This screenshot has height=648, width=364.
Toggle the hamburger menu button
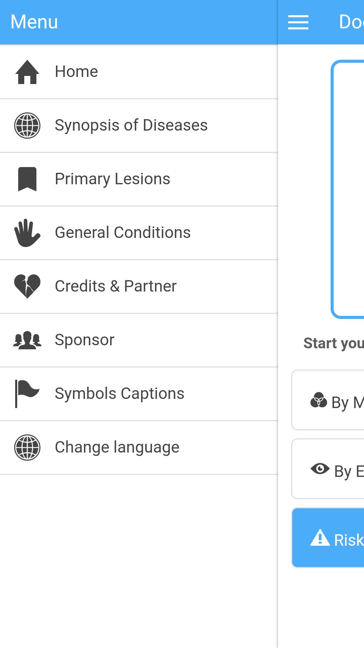click(298, 22)
